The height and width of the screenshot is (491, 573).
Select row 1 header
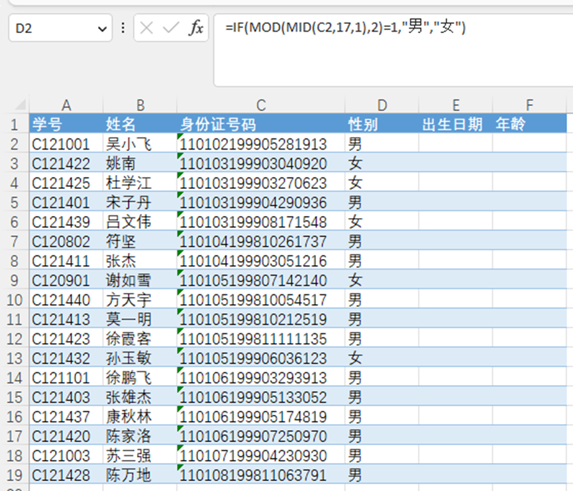coord(15,125)
